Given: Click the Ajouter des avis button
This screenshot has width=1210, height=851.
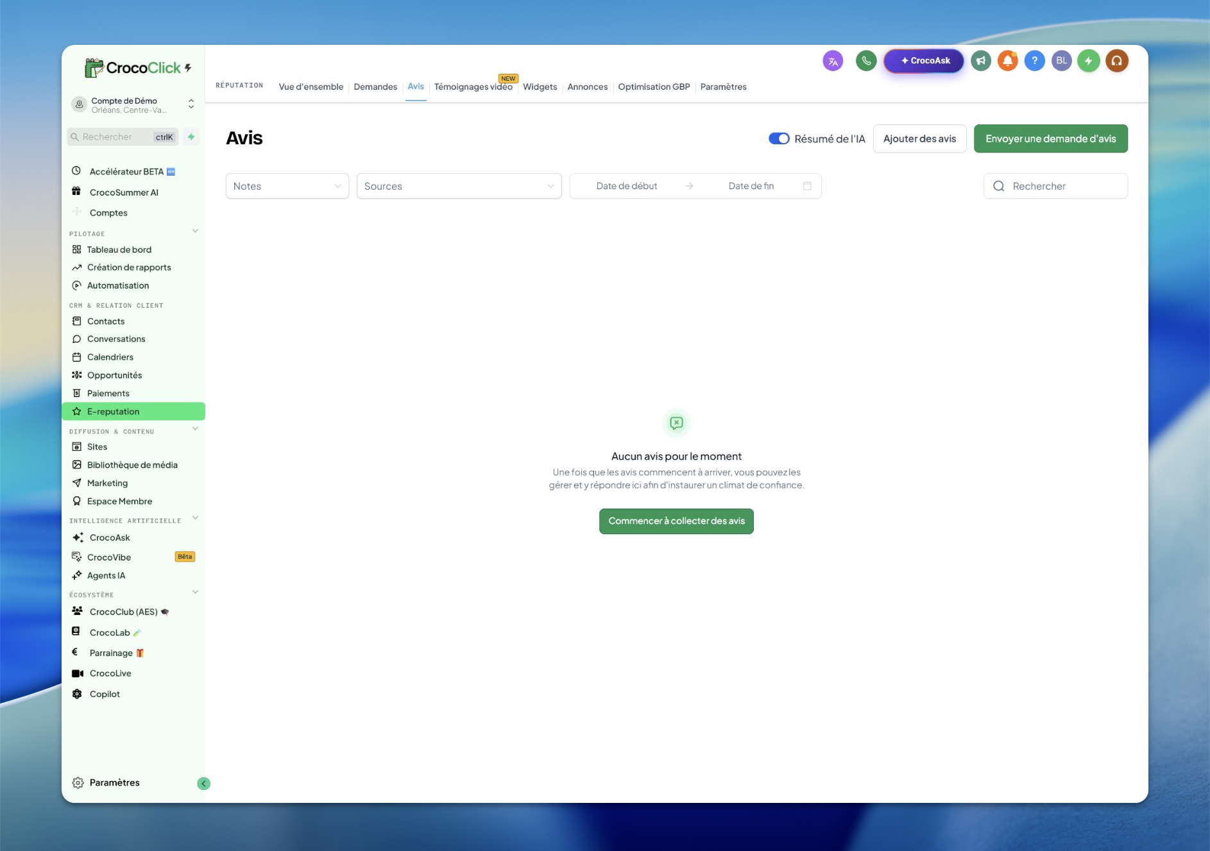Looking at the screenshot, I should 920,139.
